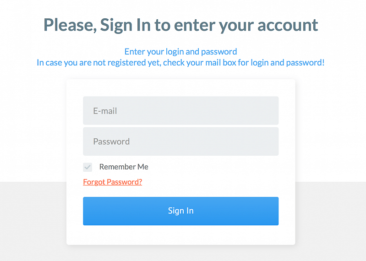Click the field below the E-mail box
366x261 pixels.
coord(180,141)
